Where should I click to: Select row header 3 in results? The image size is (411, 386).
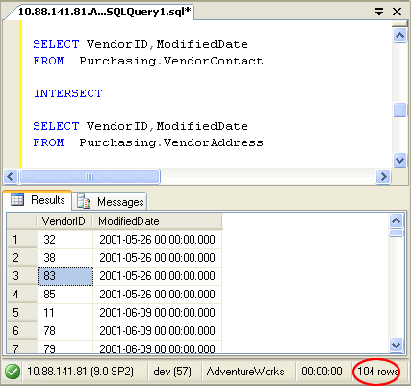[x=22, y=276]
